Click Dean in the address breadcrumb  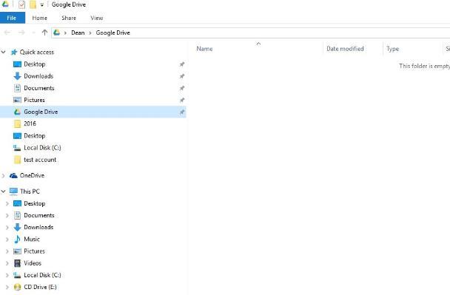[78, 33]
